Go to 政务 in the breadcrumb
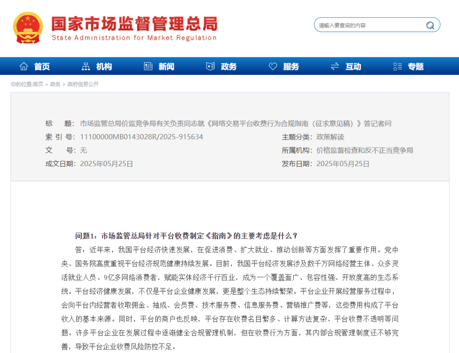This screenshot has height=353, width=459. point(55,84)
